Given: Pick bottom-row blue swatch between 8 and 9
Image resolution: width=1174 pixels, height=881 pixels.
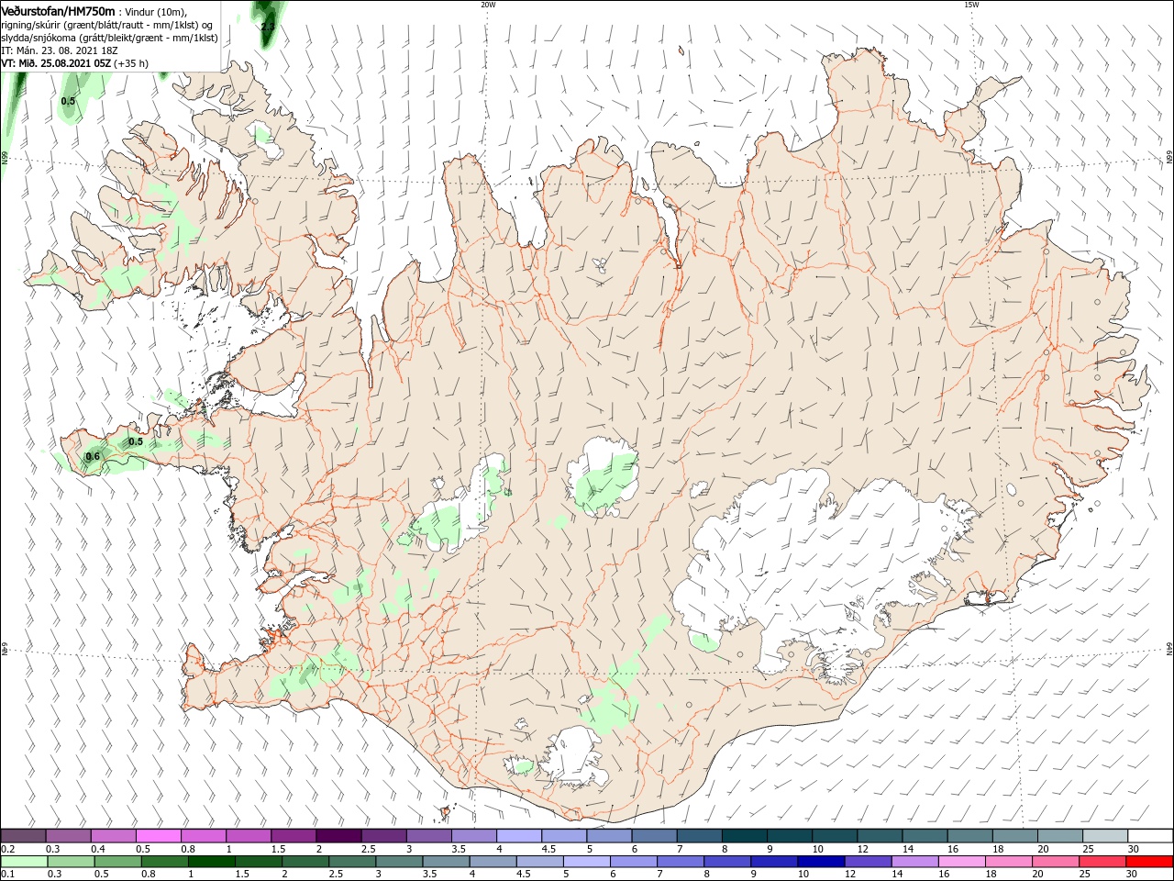Looking at the screenshot, I should coord(726,862).
